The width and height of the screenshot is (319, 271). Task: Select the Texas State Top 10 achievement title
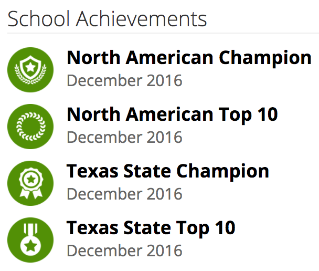pyautogui.click(x=151, y=228)
